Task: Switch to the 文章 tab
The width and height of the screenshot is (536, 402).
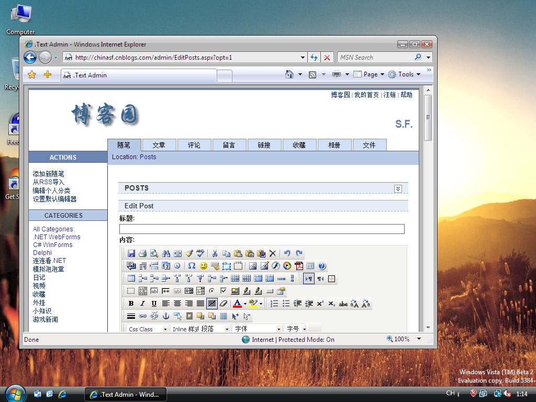Action: [159, 145]
